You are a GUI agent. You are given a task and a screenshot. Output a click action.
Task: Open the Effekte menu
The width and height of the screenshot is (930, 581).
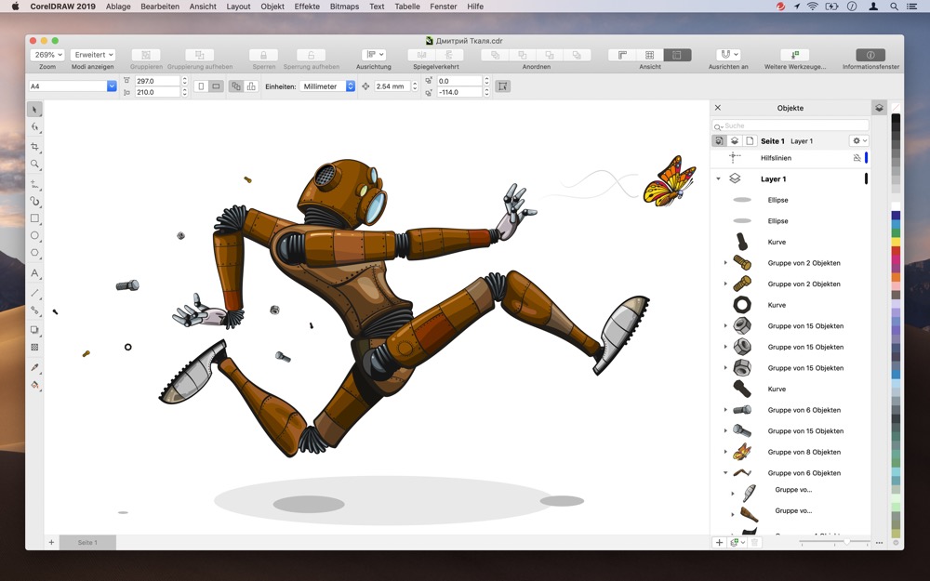tap(307, 7)
